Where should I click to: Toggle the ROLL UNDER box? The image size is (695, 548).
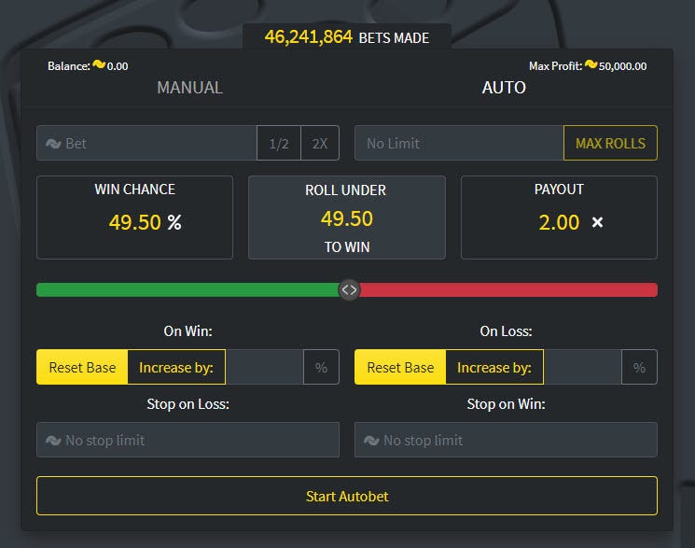tap(347, 218)
